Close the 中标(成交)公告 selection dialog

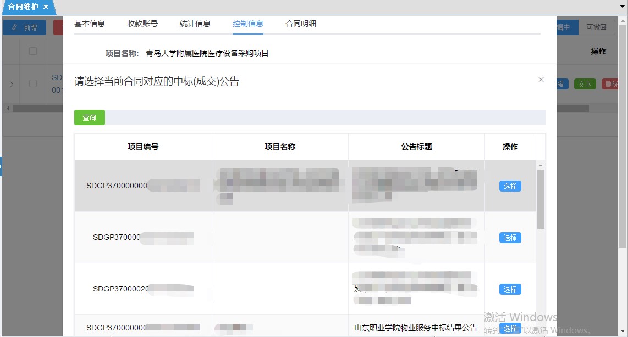pos(541,80)
